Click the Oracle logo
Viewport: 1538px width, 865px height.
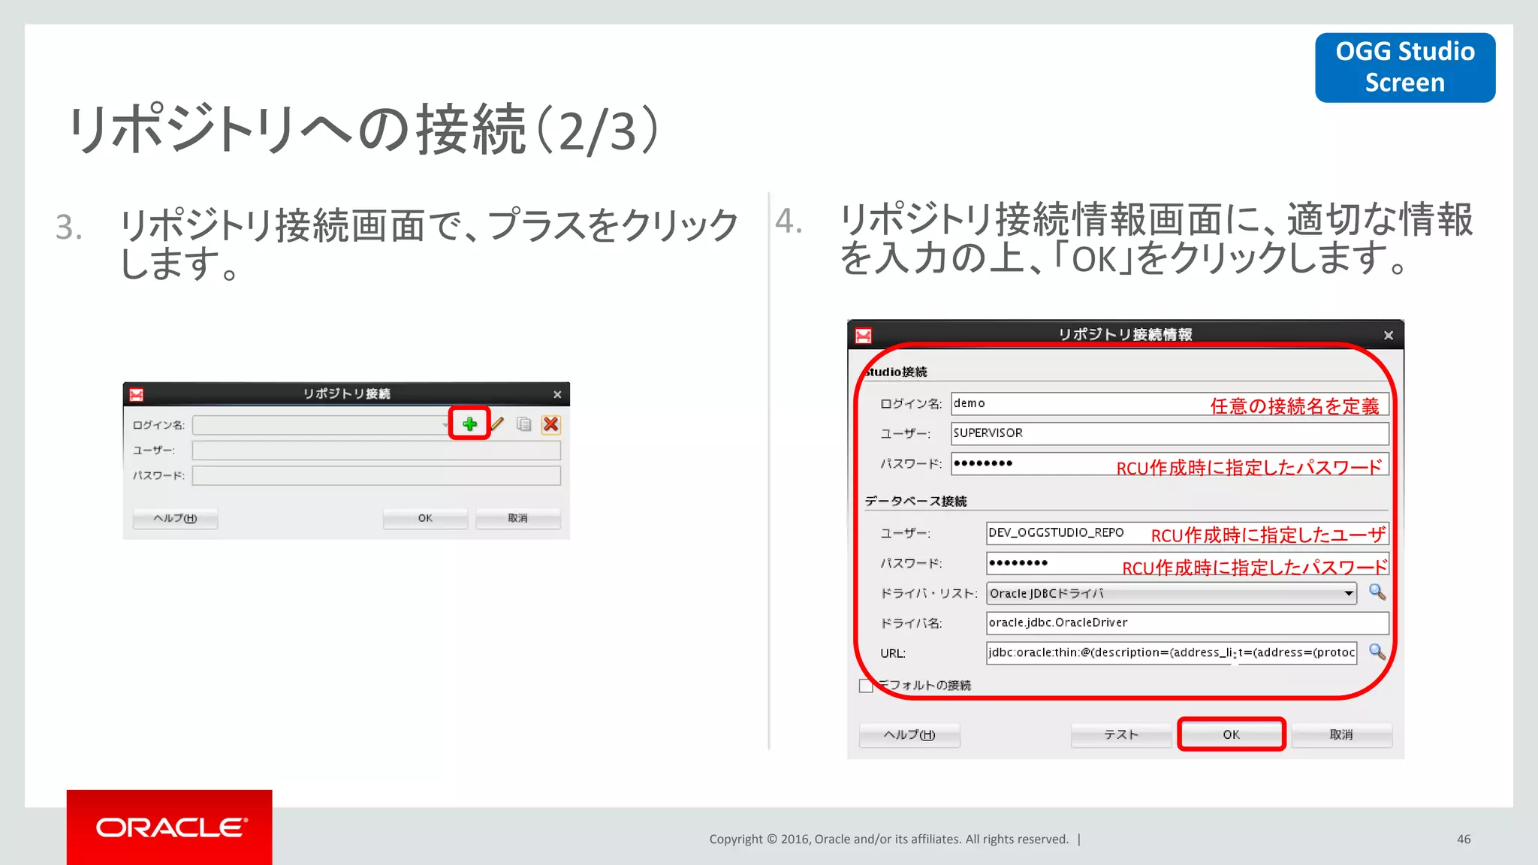click(x=170, y=827)
